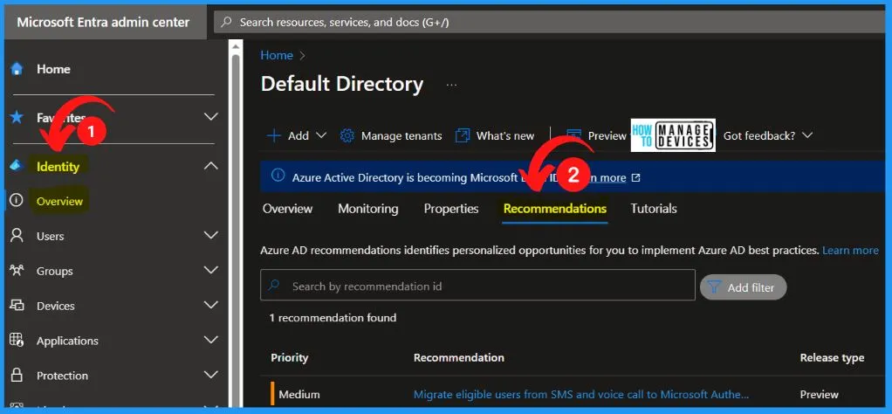The image size is (892, 414).
Task: Click the Home house icon in sidebar
Action: click(17, 70)
